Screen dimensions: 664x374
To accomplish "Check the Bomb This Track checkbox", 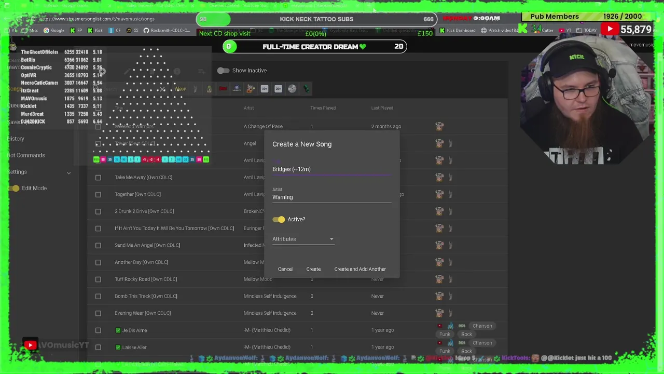I will point(98,296).
